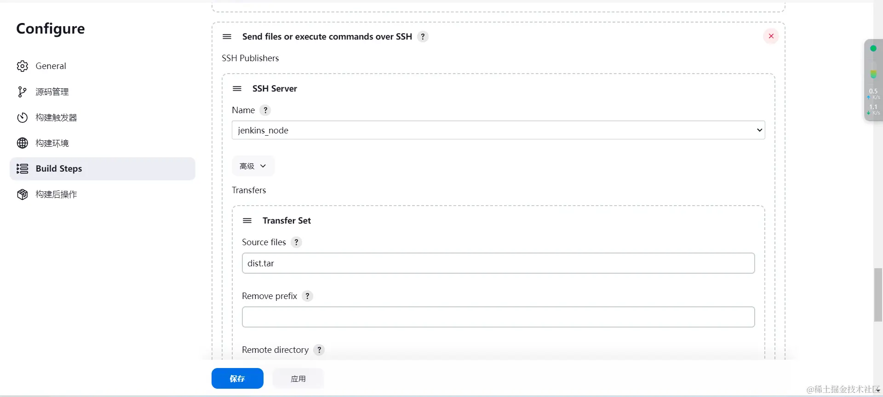Expand the 高级 advanced options
The width and height of the screenshot is (883, 397).
[253, 166]
